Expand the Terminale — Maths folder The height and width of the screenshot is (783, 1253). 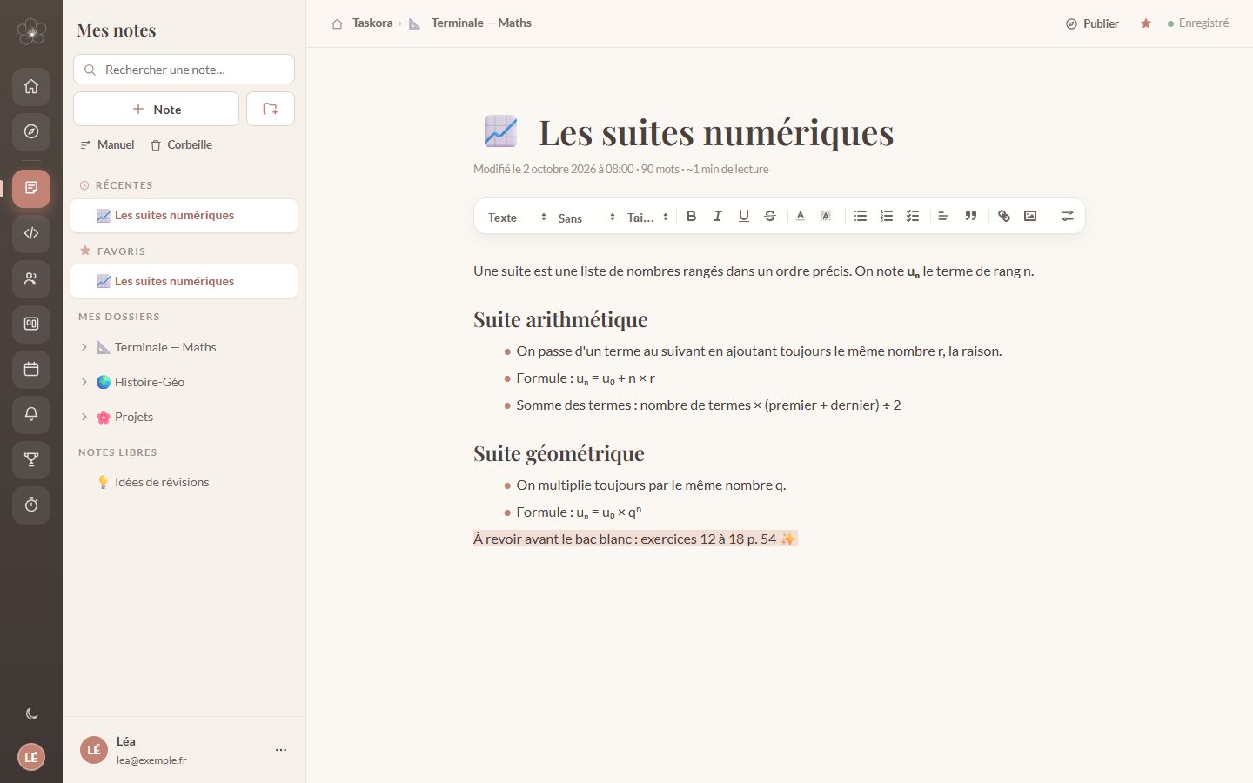[x=84, y=347]
